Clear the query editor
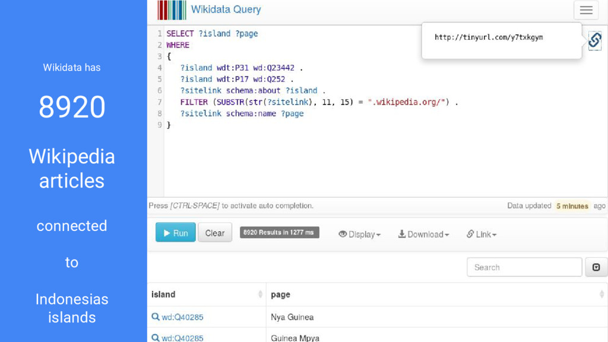 click(x=215, y=233)
